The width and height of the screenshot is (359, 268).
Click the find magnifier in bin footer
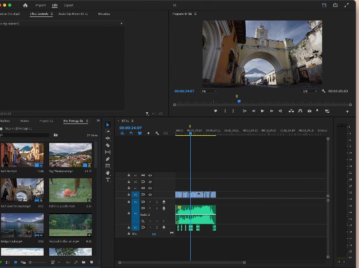(76, 262)
